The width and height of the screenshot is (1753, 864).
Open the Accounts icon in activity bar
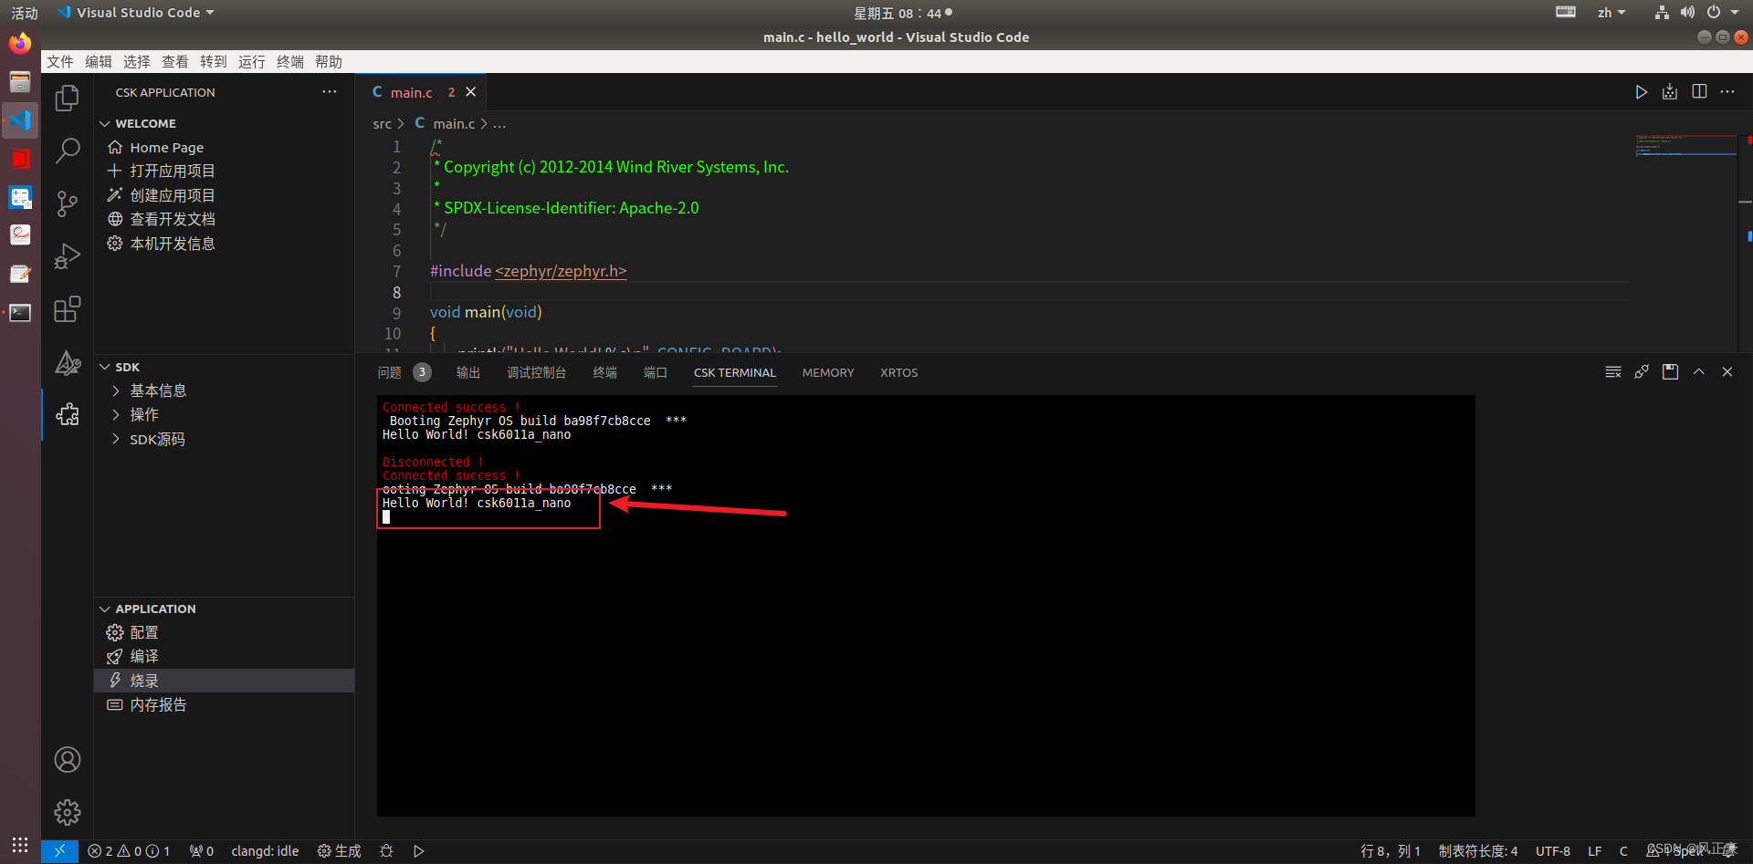pyautogui.click(x=68, y=760)
